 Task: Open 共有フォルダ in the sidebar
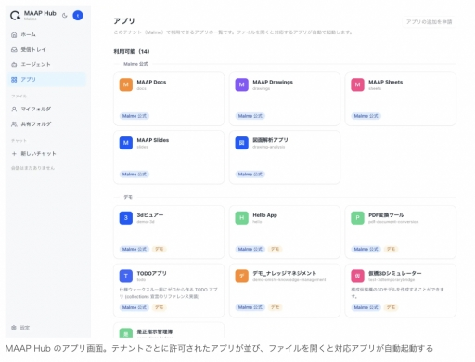tap(46, 124)
